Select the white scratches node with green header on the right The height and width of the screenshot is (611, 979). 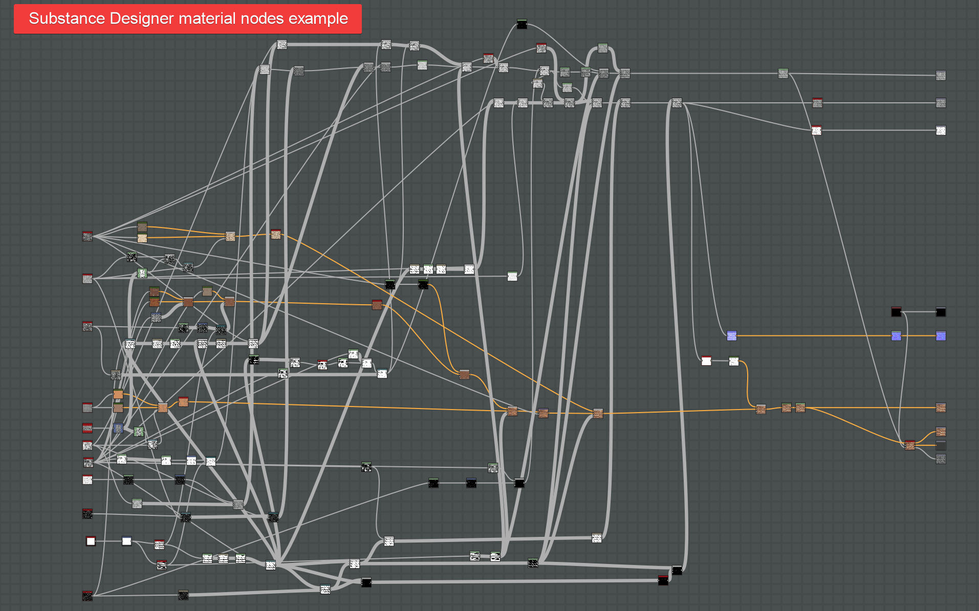[734, 360]
